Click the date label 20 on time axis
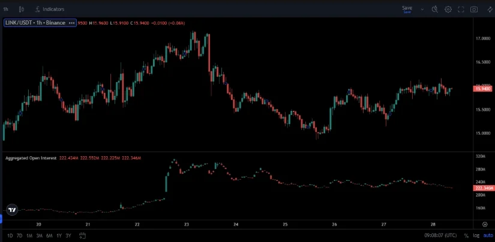 pos(38,225)
